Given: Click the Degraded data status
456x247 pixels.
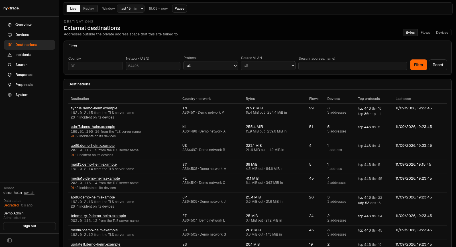Looking at the screenshot, I should coord(11,205).
